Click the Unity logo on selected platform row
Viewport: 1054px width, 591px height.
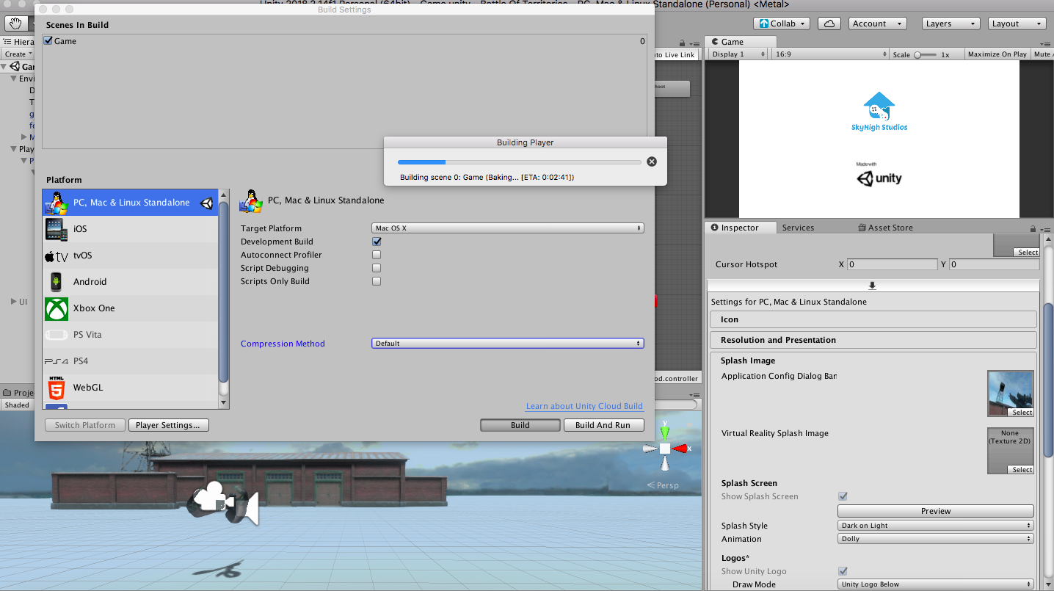(207, 203)
